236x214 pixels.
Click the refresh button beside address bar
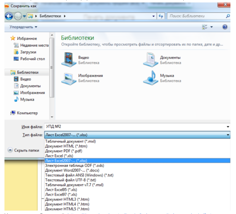(161, 16)
